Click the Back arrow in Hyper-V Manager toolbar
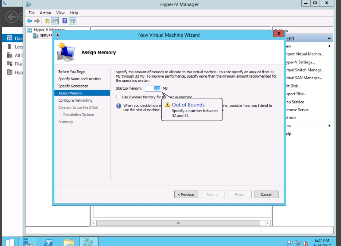This screenshot has width=341, height=246. [x=30, y=21]
